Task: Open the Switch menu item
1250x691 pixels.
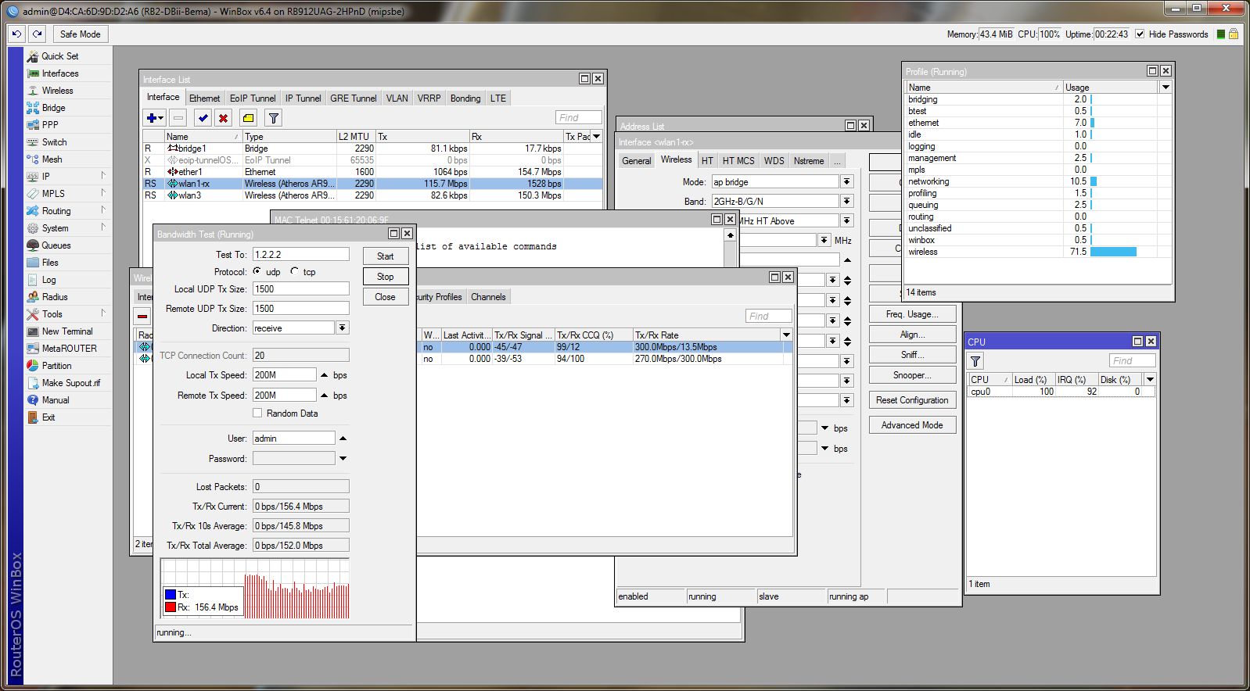Action: (x=54, y=142)
